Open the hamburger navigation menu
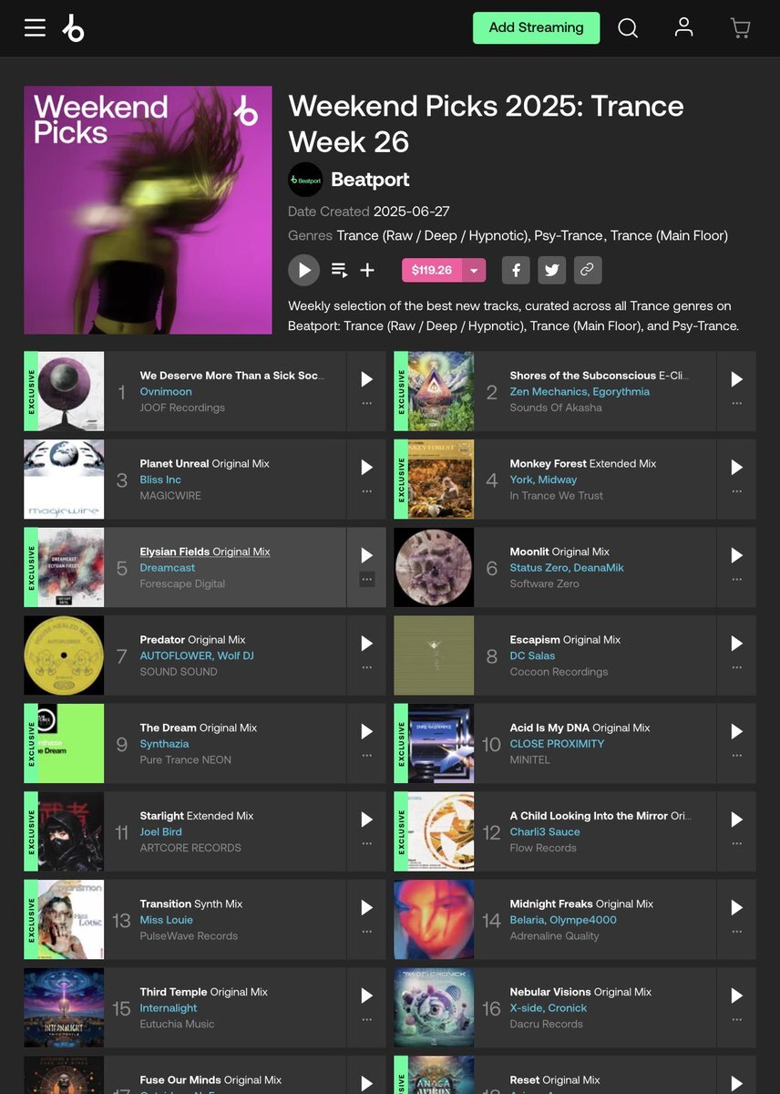Image resolution: width=780 pixels, height=1094 pixels. pos(35,27)
